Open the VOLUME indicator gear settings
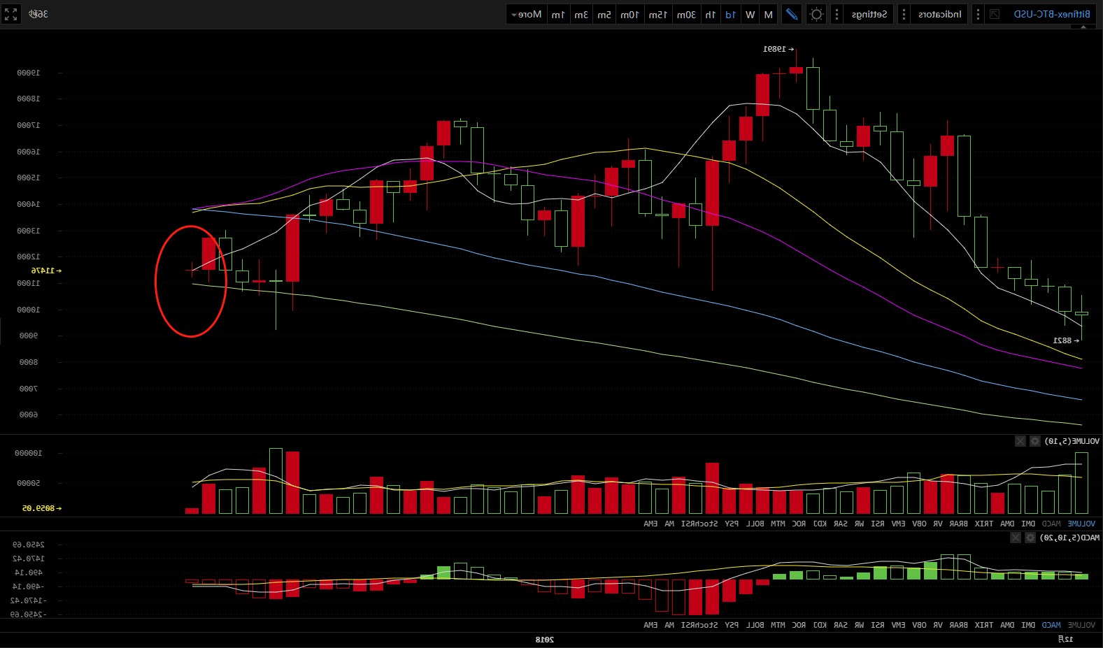 click(1035, 441)
